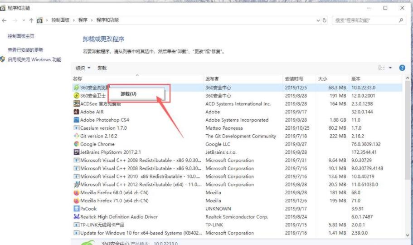Click the back navigation arrow

4,20
